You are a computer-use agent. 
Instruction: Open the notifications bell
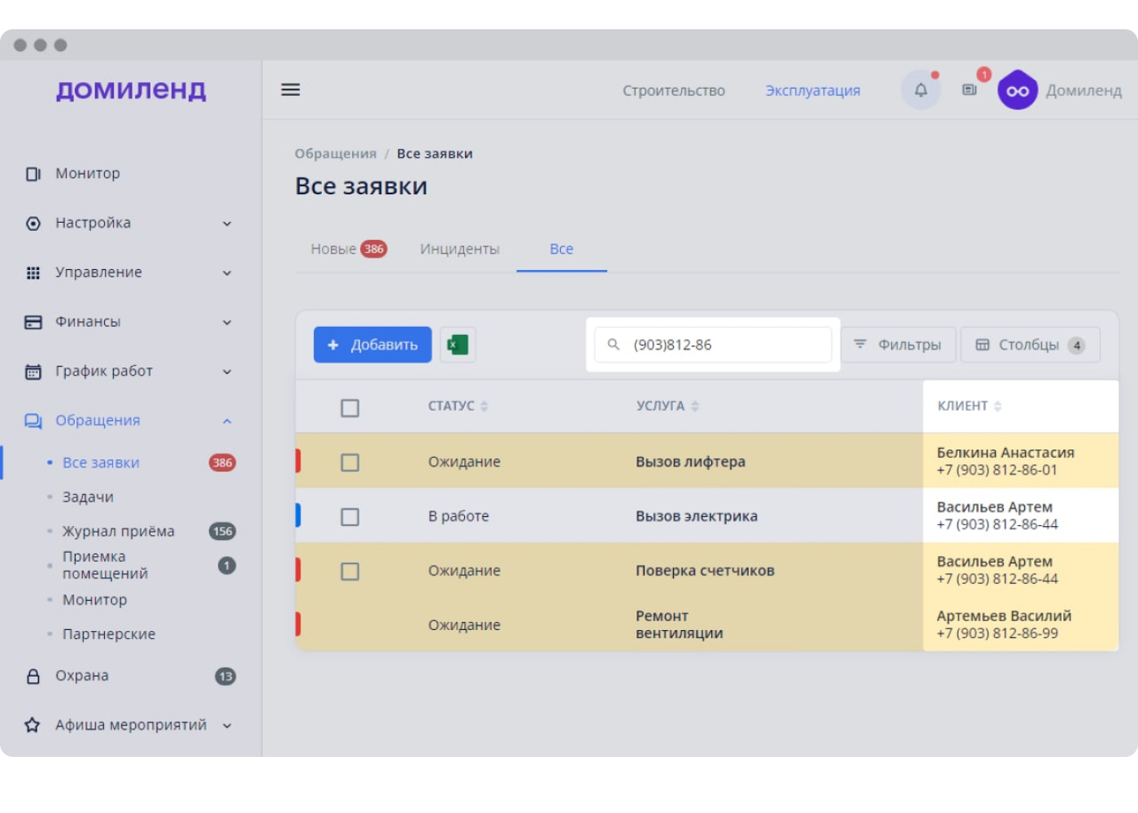[921, 89]
